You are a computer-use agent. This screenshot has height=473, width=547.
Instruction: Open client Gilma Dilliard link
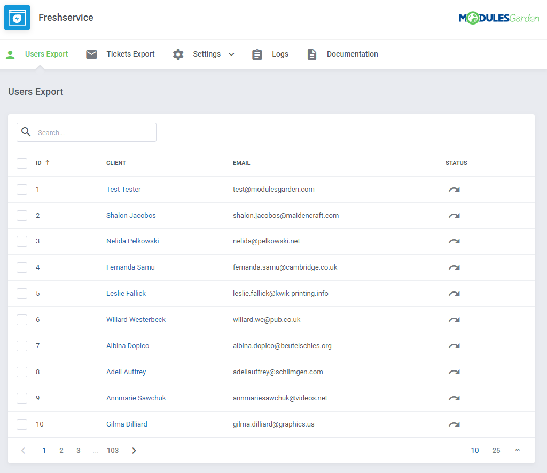[x=127, y=424]
